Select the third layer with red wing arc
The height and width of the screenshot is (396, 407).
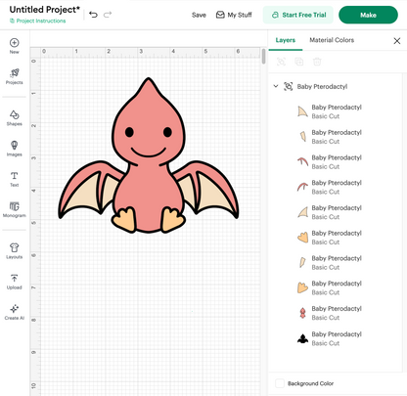coord(335,162)
